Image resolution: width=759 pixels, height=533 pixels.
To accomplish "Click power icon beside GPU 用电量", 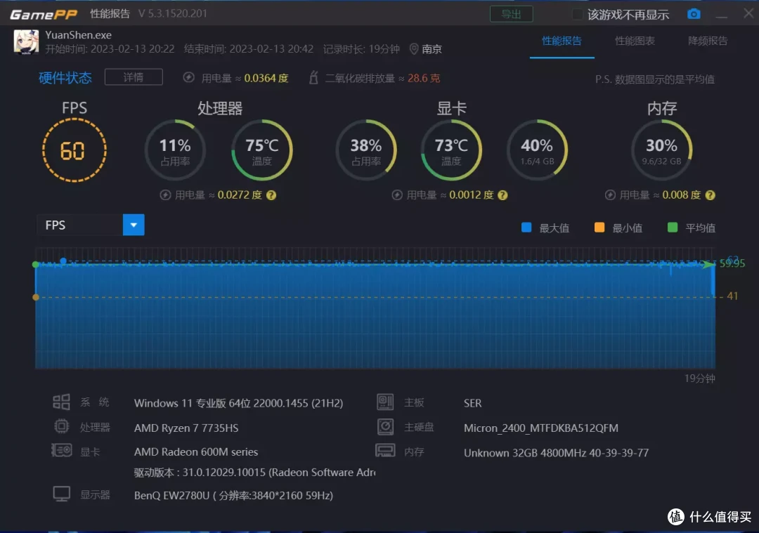I will point(397,195).
